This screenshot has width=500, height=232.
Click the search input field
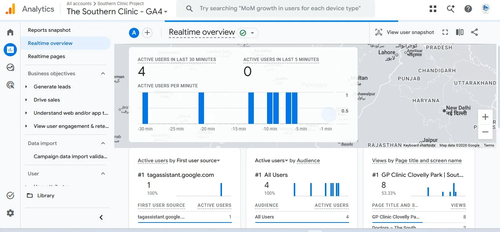coord(280,8)
